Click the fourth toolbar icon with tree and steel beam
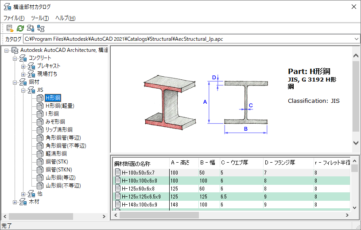Screen dimensions: 361x230 (41, 28)
